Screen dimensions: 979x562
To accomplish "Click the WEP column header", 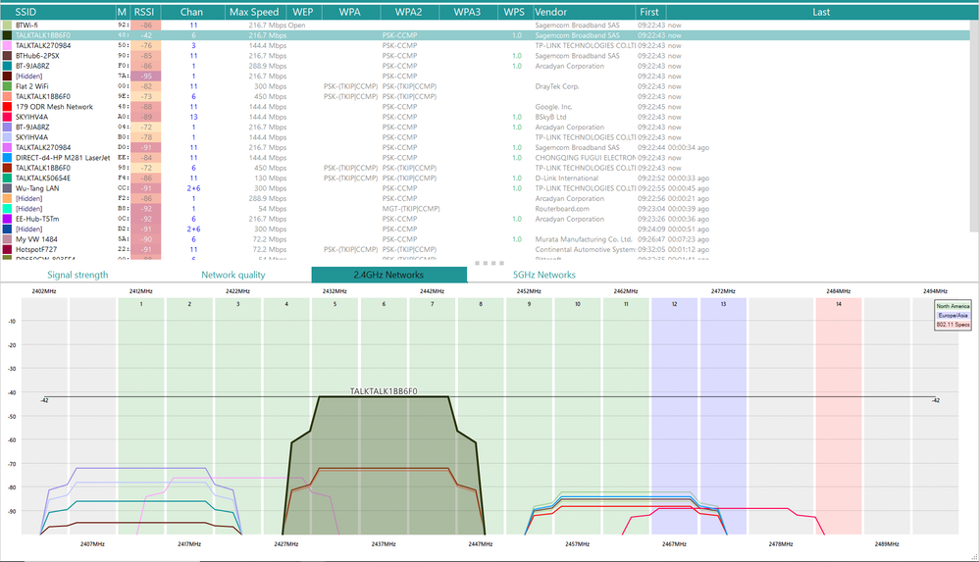I will (303, 12).
